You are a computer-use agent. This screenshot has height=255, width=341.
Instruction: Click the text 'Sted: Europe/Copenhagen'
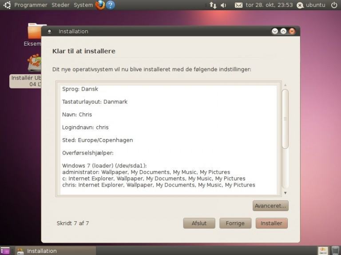(97, 140)
